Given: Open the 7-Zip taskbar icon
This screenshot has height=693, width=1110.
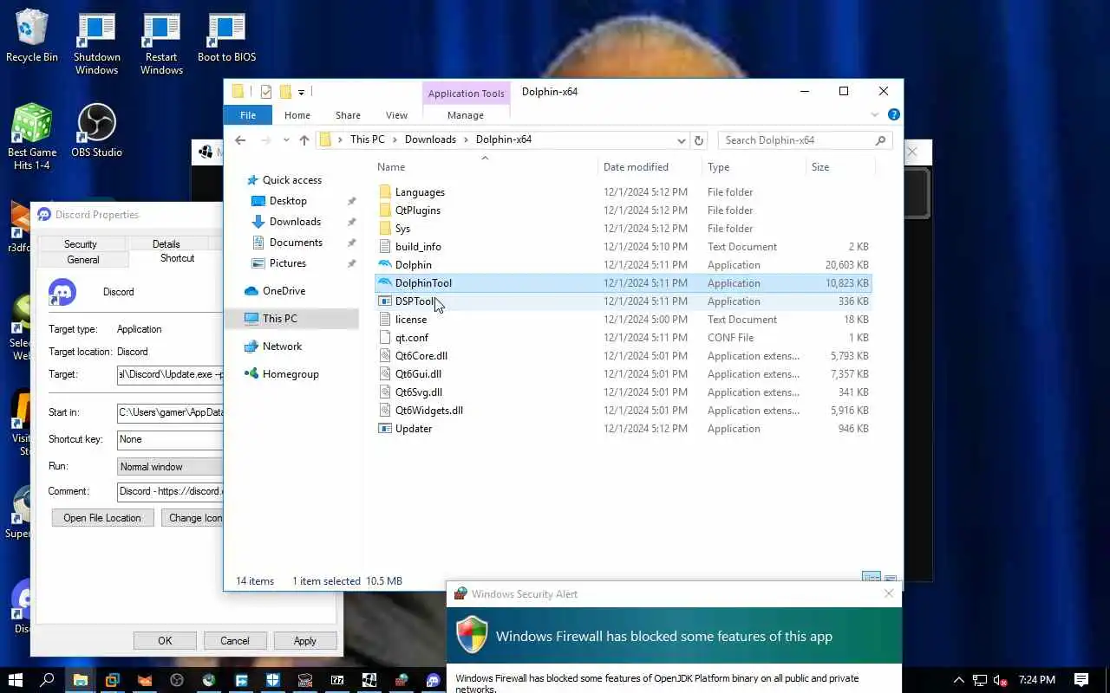Looking at the screenshot, I should pyautogui.click(x=337, y=680).
